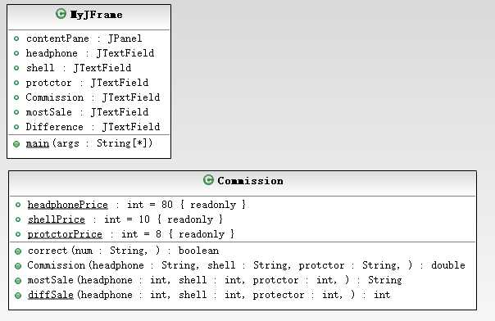
Task: Click the headphonePrice attribute icon
Action: tap(18, 205)
